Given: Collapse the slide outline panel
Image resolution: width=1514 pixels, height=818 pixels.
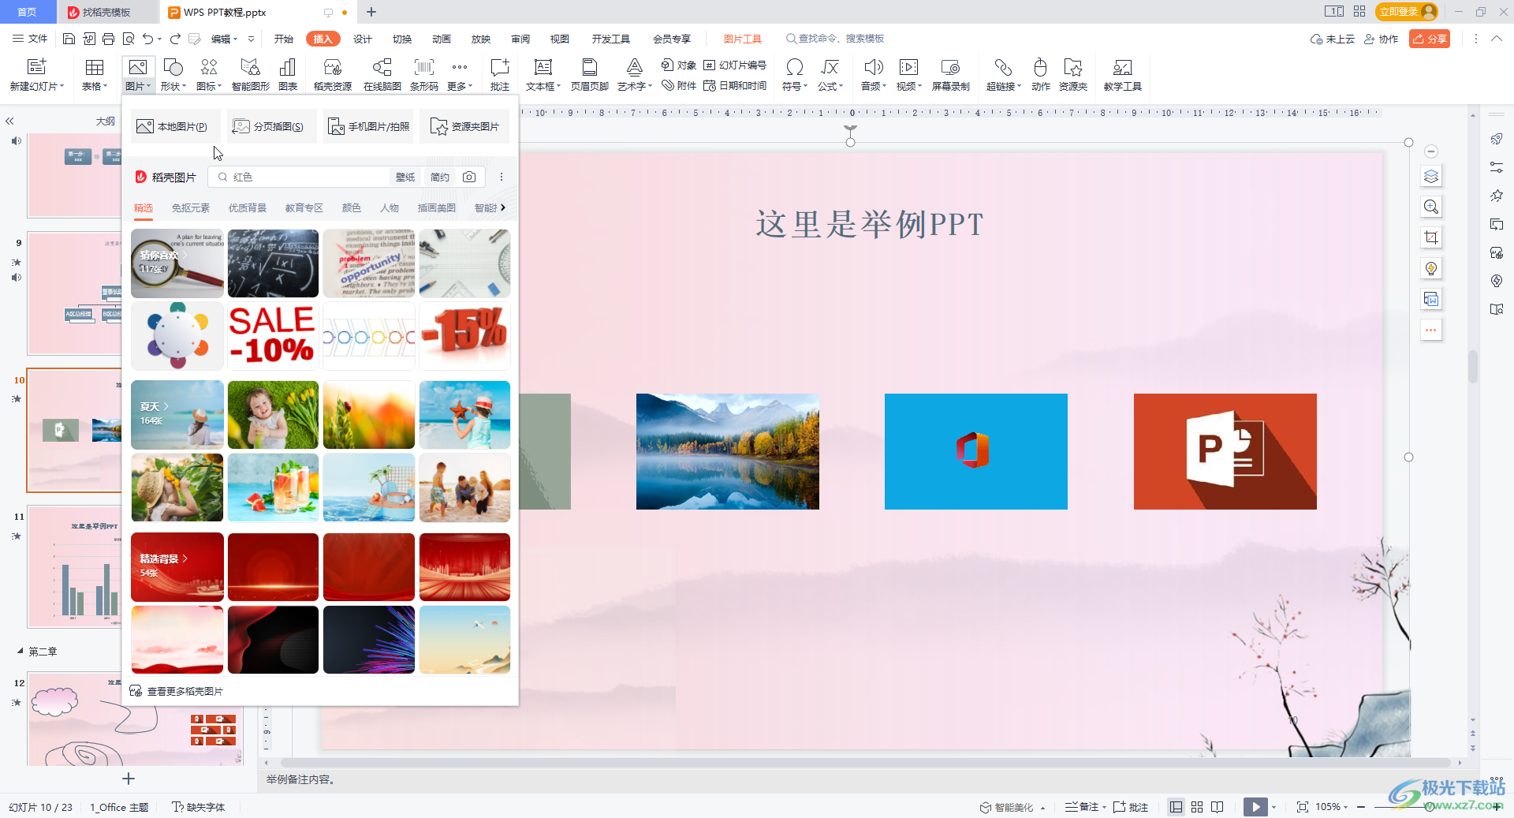Looking at the screenshot, I should click(10, 121).
